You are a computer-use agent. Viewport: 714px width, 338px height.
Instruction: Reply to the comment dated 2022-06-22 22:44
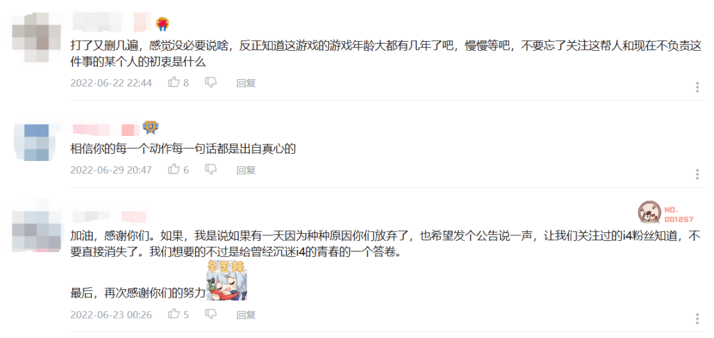246,83
